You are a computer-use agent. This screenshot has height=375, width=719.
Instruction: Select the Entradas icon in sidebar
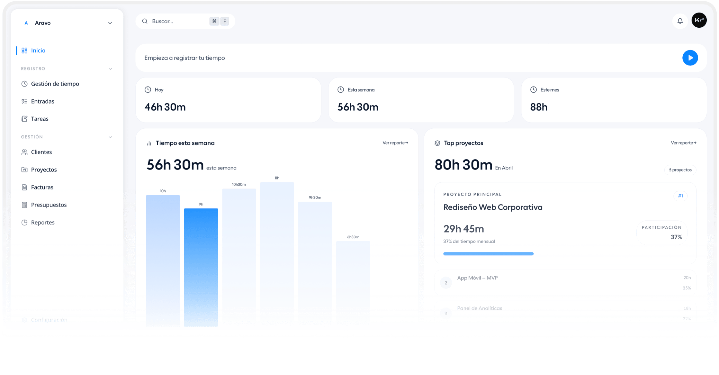tap(25, 101)
